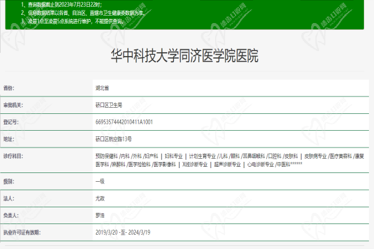
Task: Click 预防保健科 in the departments list
Action: pos(107,155)
